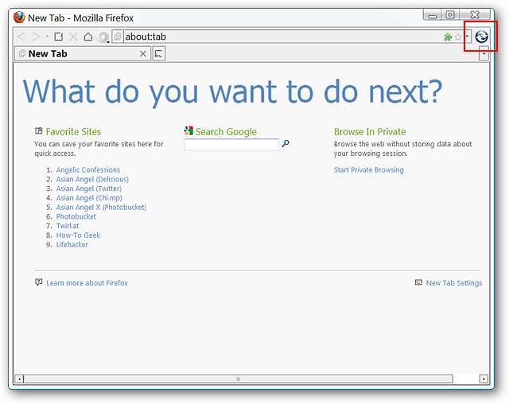Viewport: 509px width, 404px height.
Task: Select the New Tab tab
Action: pos(83,53)
